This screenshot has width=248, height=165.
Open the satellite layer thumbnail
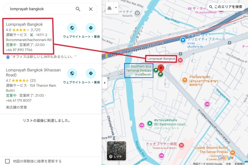coord(117,151)
